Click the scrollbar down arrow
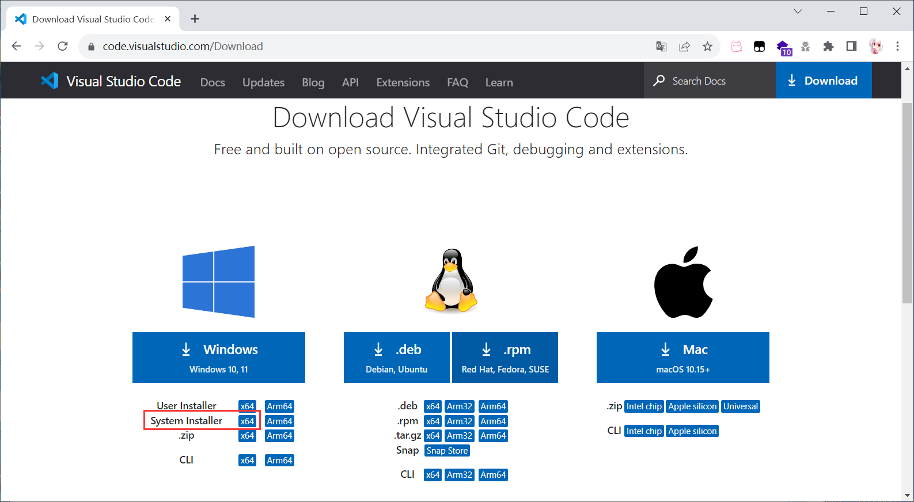 coord(907,495)
